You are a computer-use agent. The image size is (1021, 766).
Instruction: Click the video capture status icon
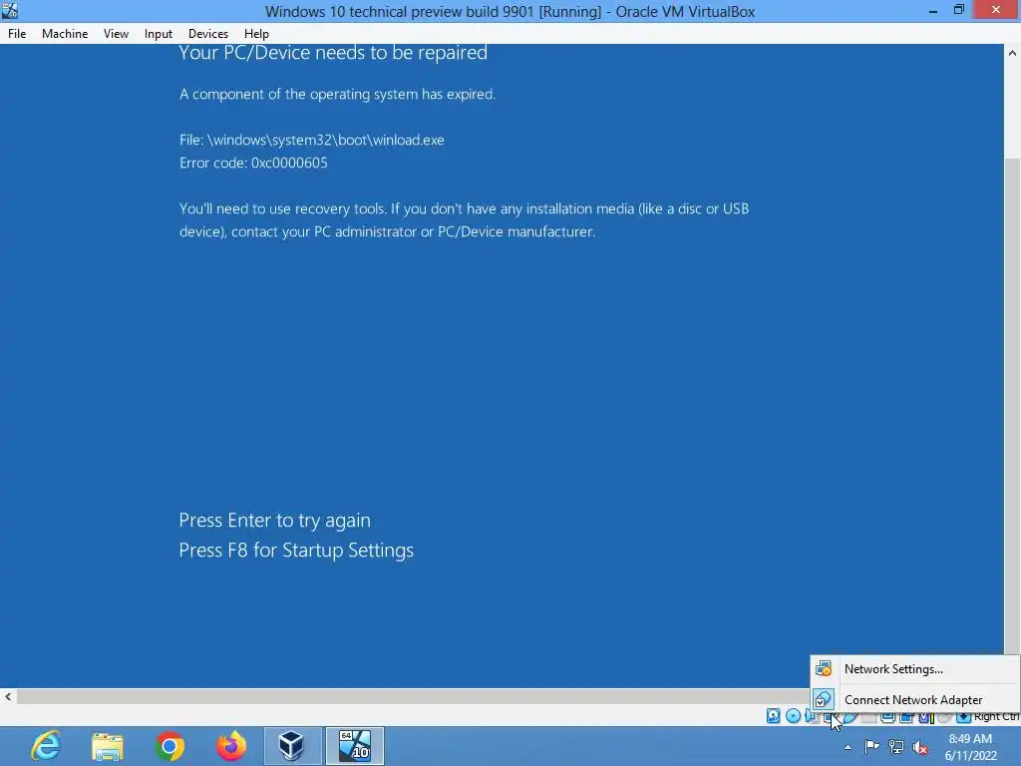[x=906, y=717]
